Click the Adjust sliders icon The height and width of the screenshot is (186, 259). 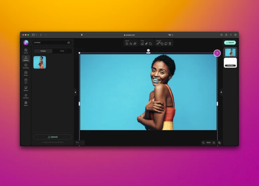coord(127,44)
